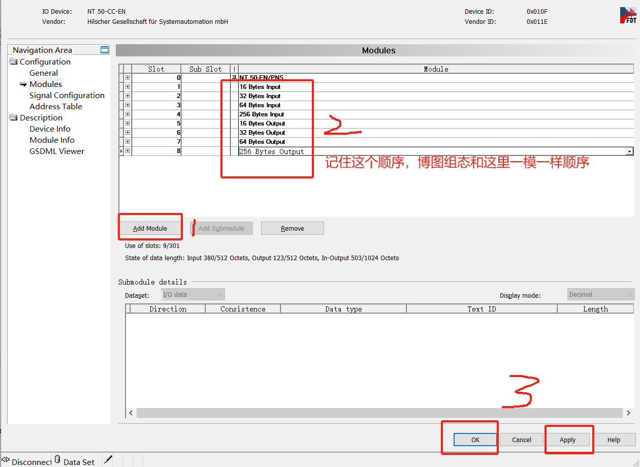Click the horizontal scrollbar in submodule table
This screenshot has width=640, height=467.
(379, 413)
